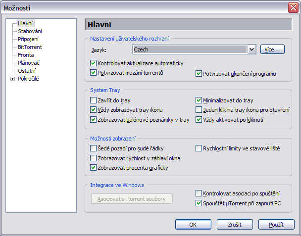The image size is (301, 236).
Task: Open the Připojení settings page
Action: 28,39
